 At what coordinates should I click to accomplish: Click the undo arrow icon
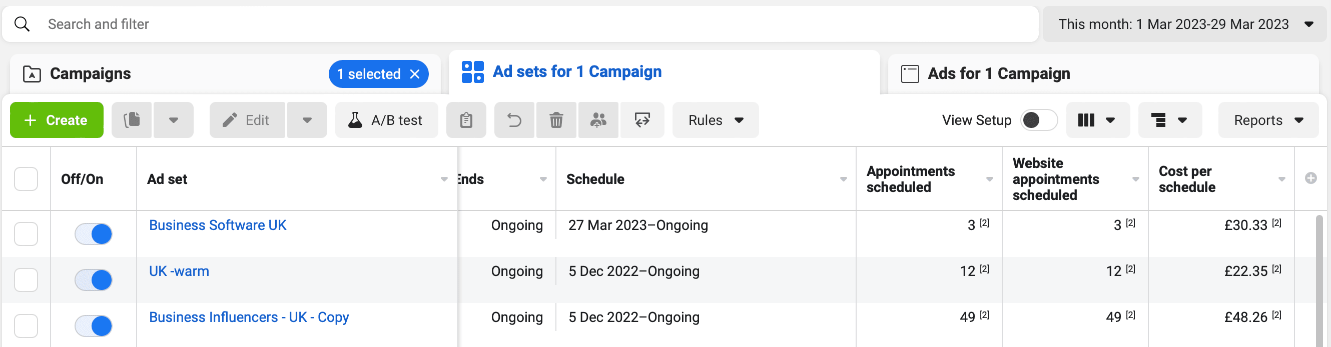[x=514, y=120]
